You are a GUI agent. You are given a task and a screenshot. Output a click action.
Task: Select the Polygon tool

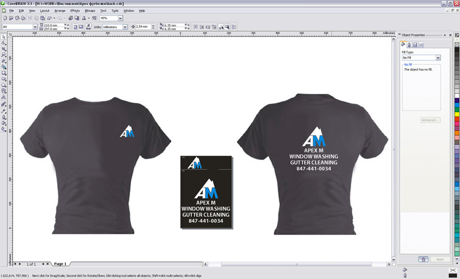click(x=3, y=85)
